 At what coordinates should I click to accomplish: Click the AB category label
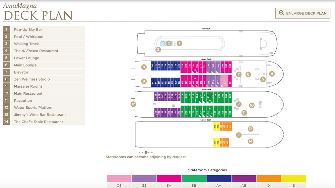click(244, 185)
